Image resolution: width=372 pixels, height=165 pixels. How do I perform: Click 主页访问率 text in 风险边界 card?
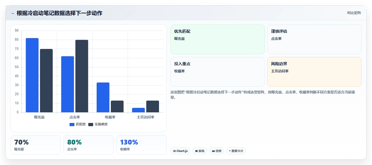point(280,71)
